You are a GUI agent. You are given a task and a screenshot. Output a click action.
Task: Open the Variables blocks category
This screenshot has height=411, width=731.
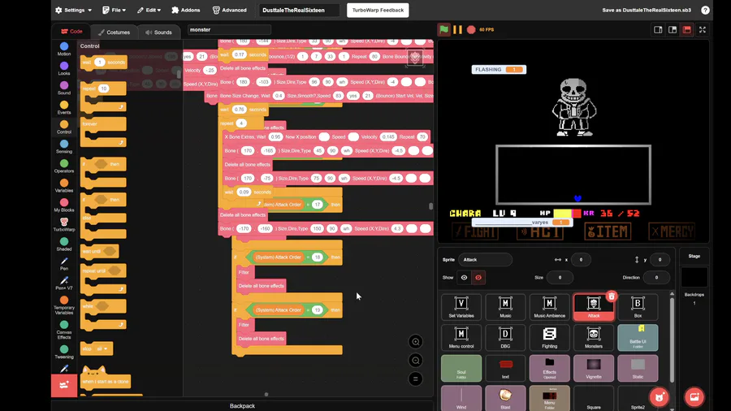pos(64,186)
